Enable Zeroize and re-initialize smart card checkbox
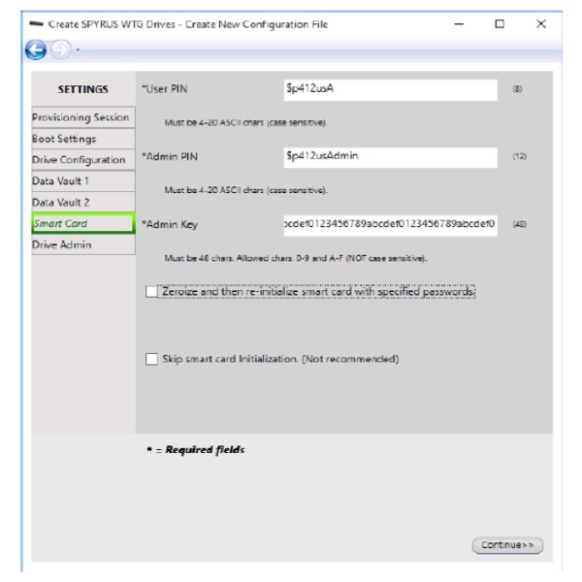Image resolution: width=582 pixels, height=582 pixels. click(x=151, y=292)
